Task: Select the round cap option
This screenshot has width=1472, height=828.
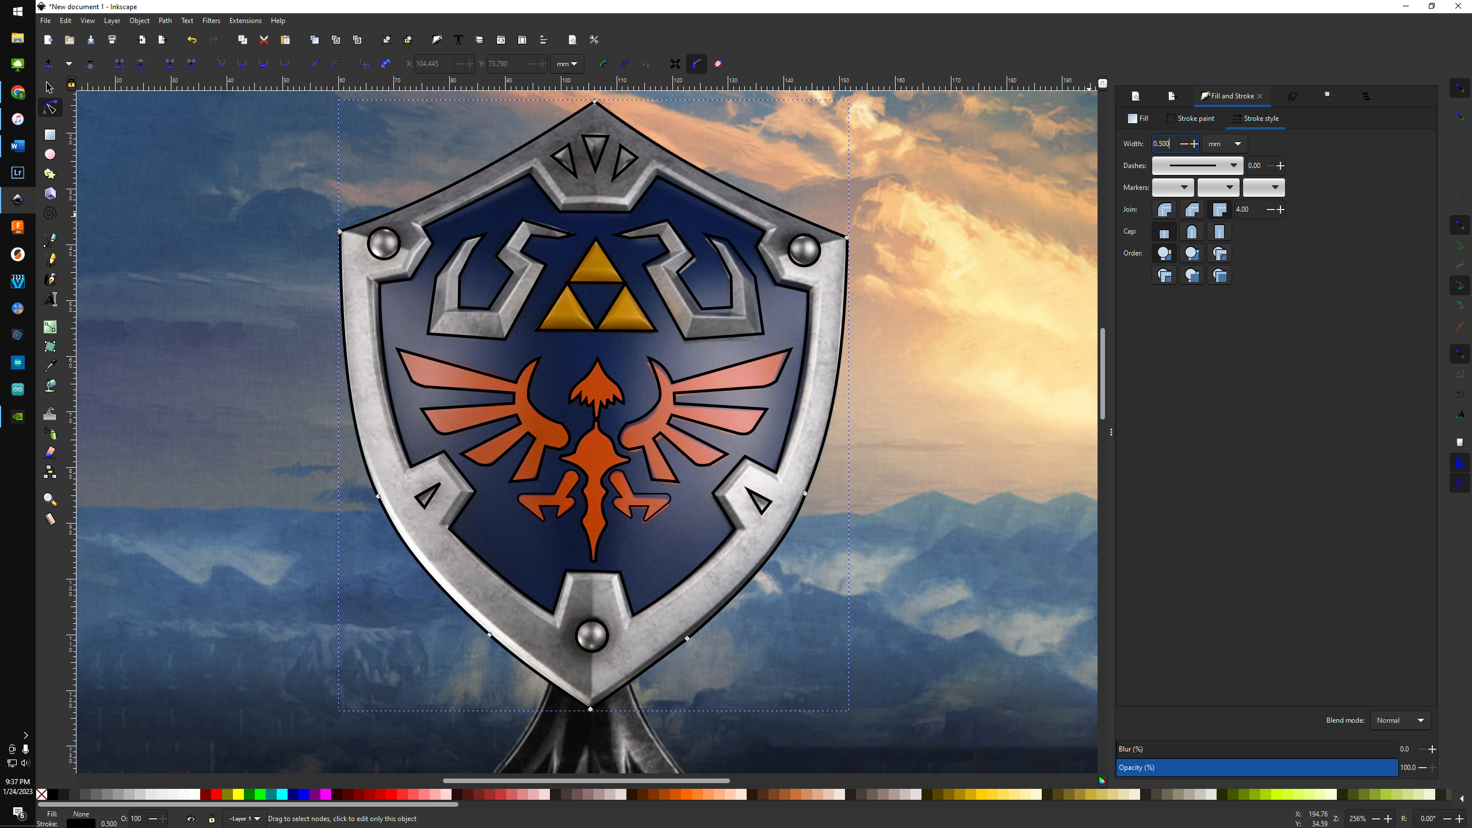Action: pyautogui.click(x=1191, y=232)
